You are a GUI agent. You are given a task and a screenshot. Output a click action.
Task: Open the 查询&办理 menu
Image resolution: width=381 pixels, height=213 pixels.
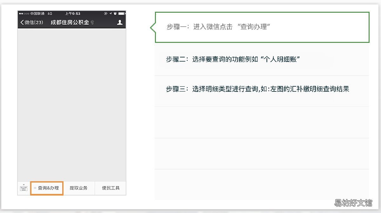pos(47,188)
